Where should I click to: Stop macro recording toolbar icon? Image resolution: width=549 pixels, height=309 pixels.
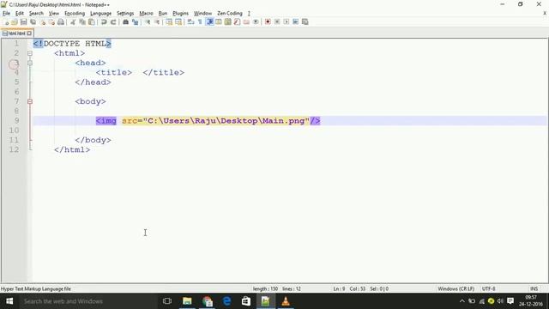[277, 21]
